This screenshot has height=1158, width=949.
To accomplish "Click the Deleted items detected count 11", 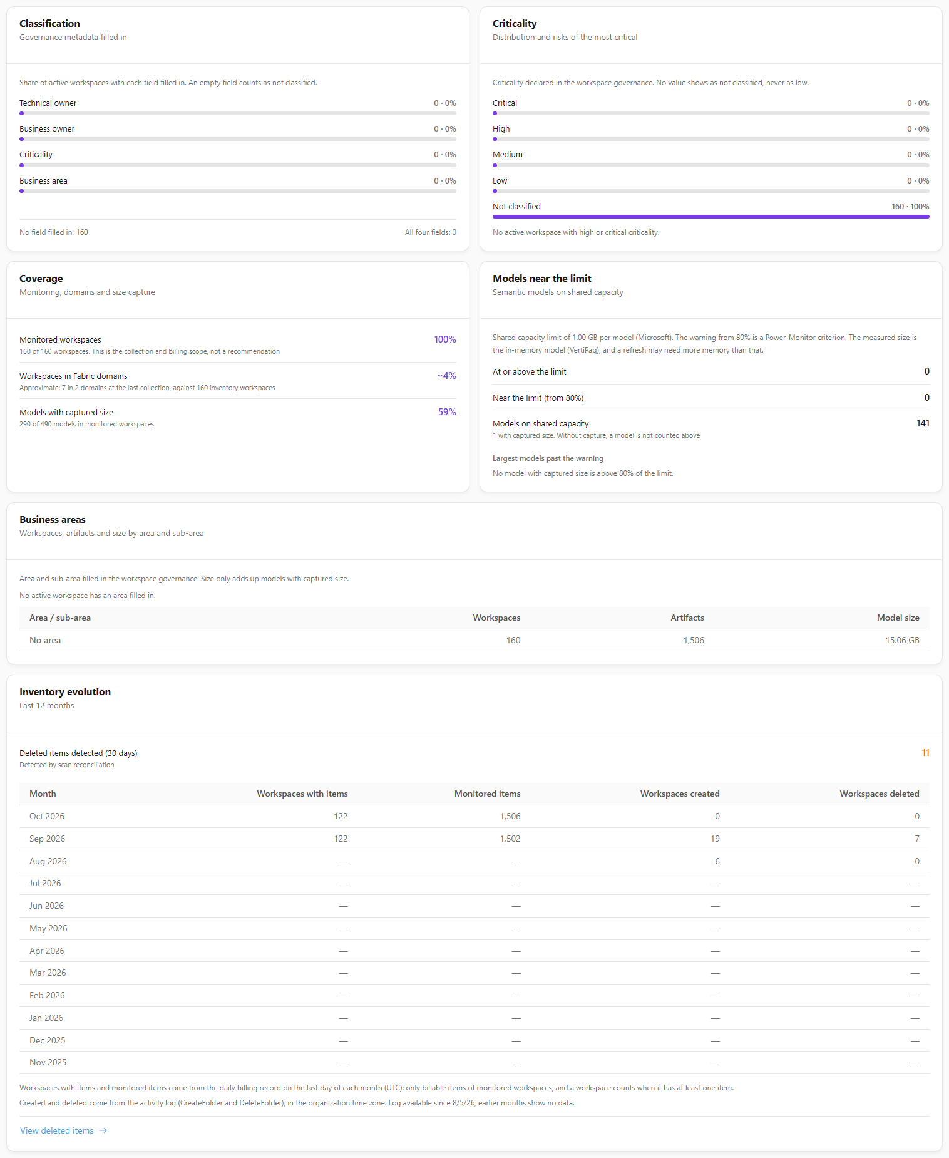I will pyautogui.click(x=925, y=753).
